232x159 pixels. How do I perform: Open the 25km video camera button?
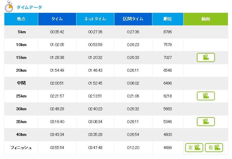tap(206, 96)
